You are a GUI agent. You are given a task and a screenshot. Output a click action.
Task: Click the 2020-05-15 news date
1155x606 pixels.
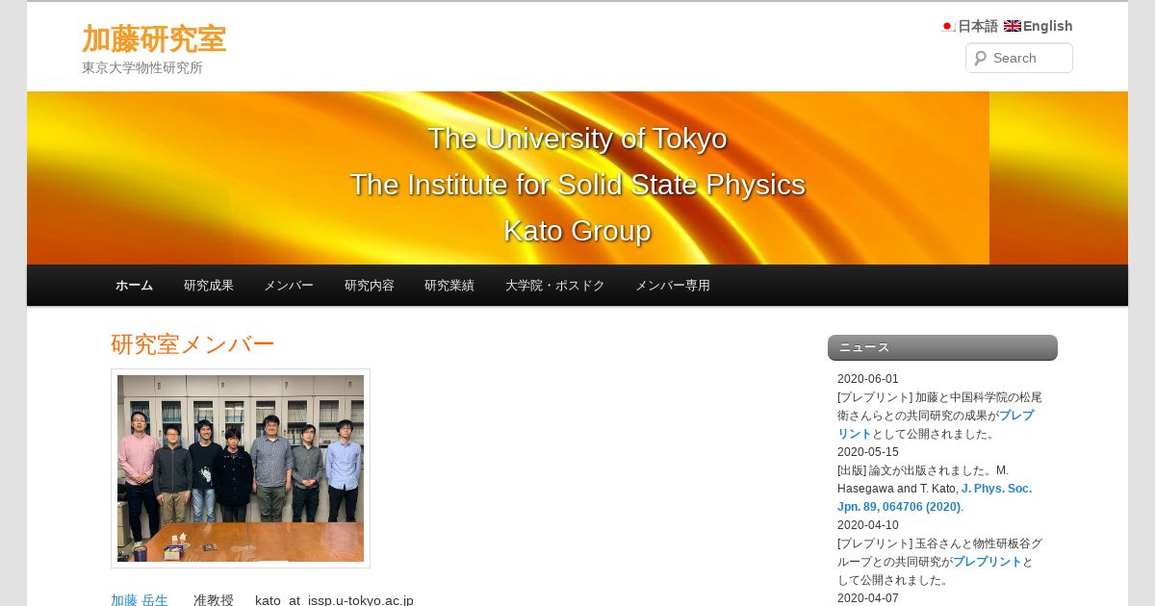click(868, 452)
